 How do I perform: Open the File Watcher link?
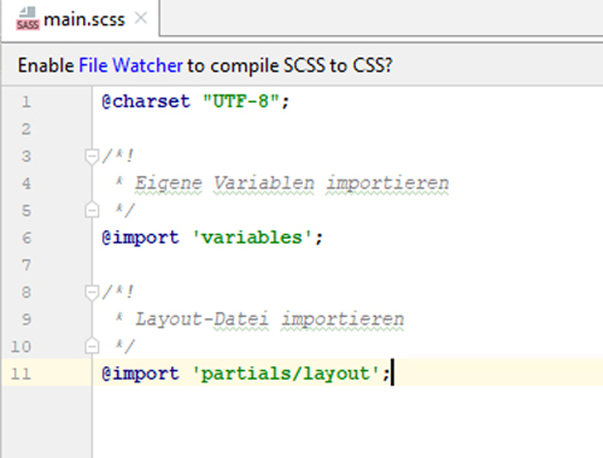[x=131, y=65]
